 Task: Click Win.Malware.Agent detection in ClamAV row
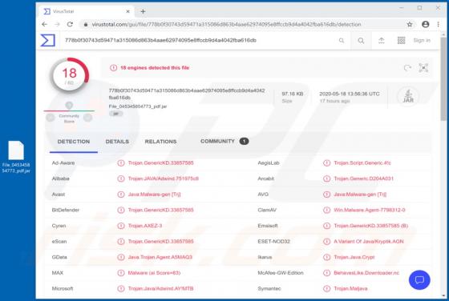click(370, 210)
